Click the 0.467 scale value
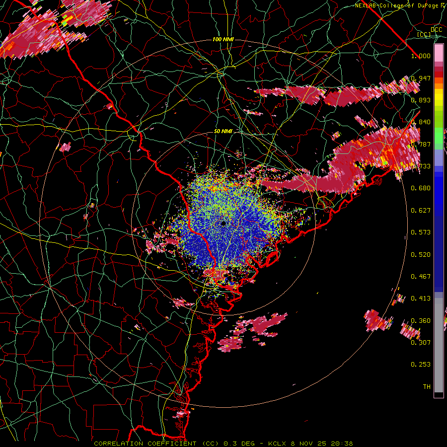Screen dimensions: 447x447 click(x=421, y=277)
